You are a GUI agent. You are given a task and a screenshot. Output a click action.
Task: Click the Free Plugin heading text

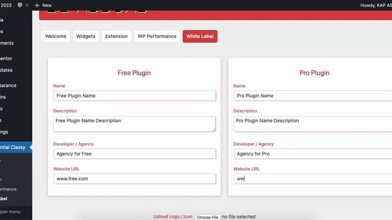coord(134,73)
